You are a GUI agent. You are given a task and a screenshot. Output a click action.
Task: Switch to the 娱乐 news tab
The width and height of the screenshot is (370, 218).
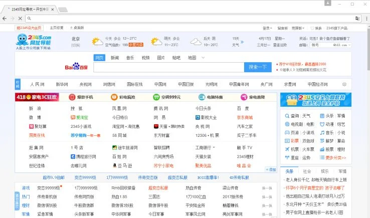pyautogui.click(x=325, y=171)
